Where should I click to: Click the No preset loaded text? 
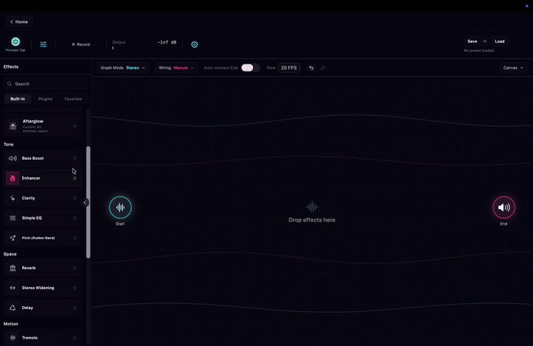[x=479, y=50]
